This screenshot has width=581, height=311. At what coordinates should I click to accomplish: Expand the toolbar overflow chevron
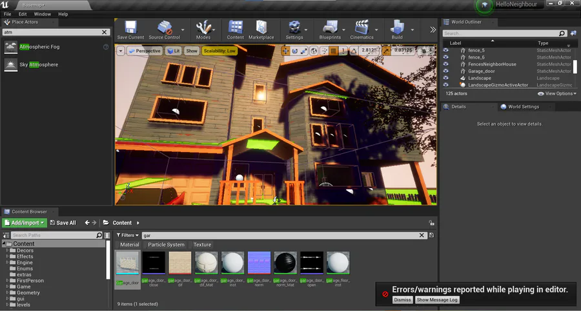tap(433, 30)
